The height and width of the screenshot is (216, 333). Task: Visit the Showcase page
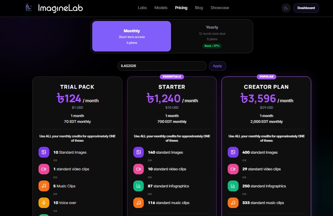point(220,8)
